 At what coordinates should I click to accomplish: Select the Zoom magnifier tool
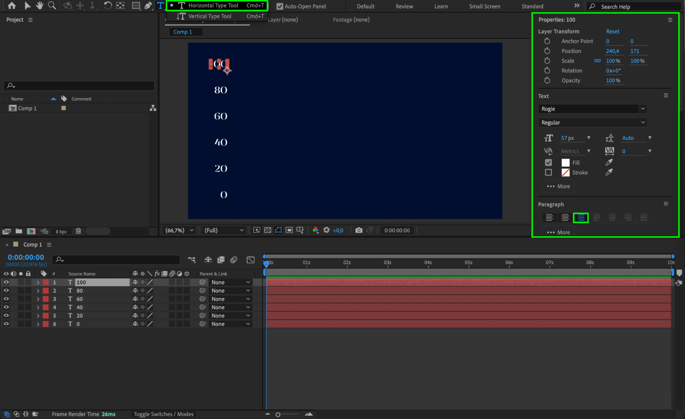coord(52,5)
